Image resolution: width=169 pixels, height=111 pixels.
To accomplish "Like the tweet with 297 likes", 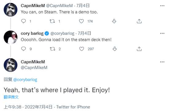I will tap(82, 49).
